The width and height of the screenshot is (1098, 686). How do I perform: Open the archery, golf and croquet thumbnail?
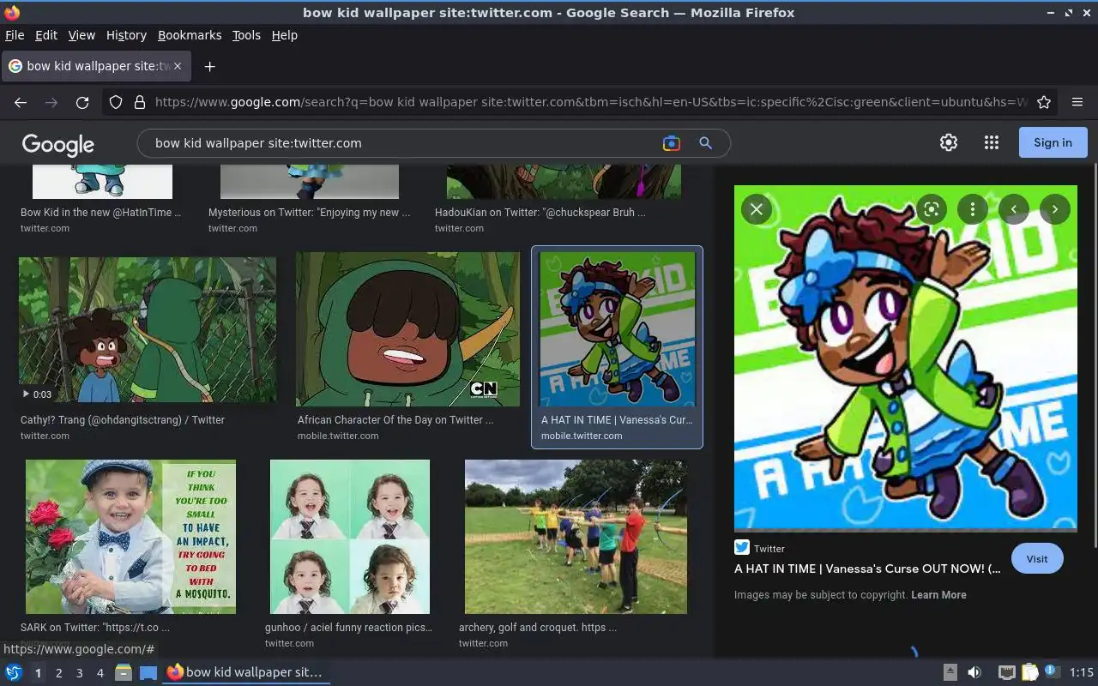click(576, 537)
